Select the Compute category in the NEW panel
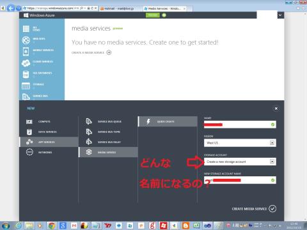 pyautogui.click(x=49, y=121)
